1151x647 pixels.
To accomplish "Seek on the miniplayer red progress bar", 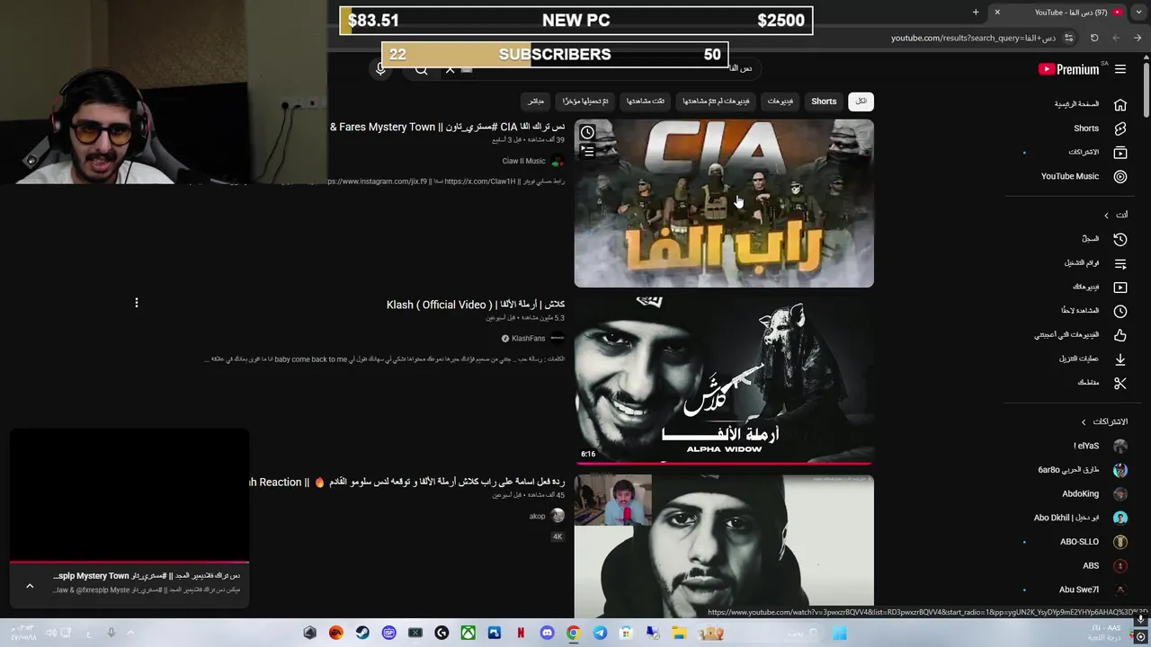I will pyautogui.click(x=129, y=563).
